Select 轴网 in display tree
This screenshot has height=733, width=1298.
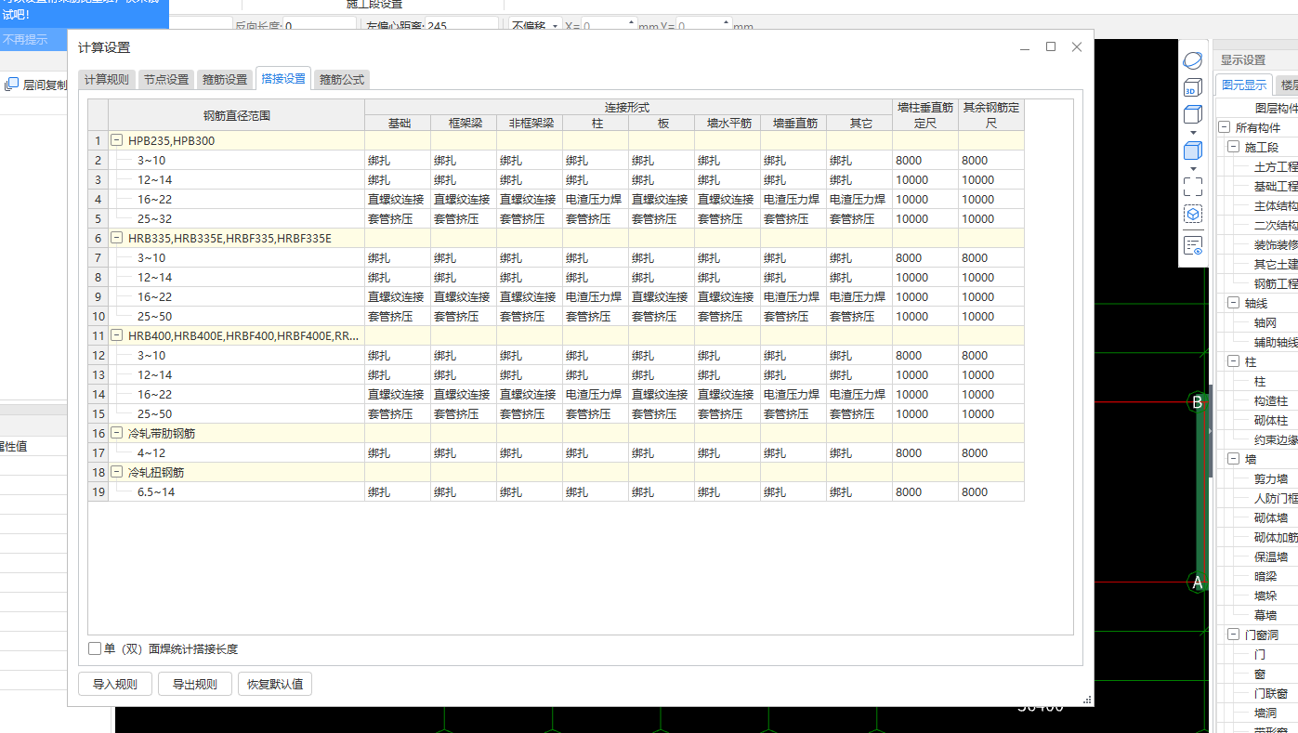tap(1264, 322)
